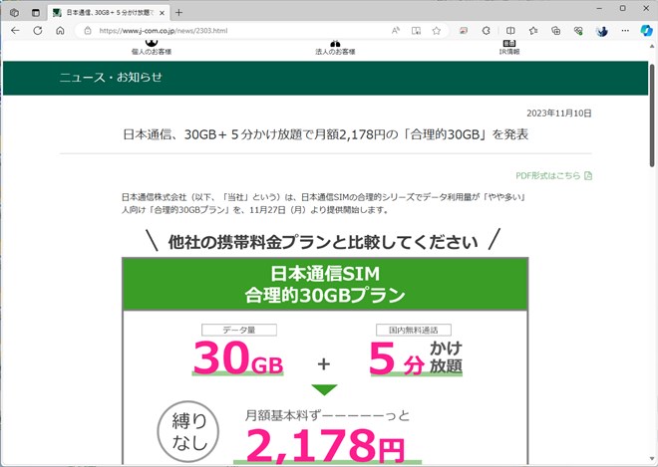Maximize the browser window

coord(623,8)
